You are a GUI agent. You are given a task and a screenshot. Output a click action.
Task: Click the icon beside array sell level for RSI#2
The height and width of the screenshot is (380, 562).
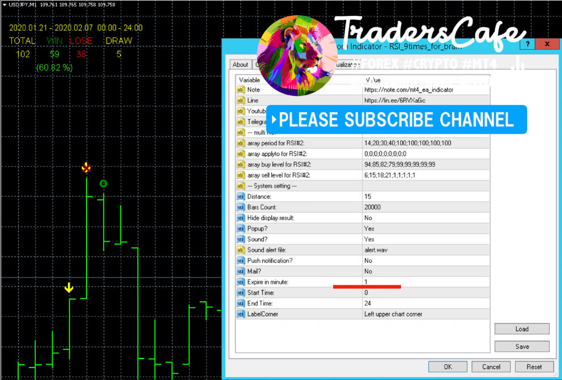point(241,175)
